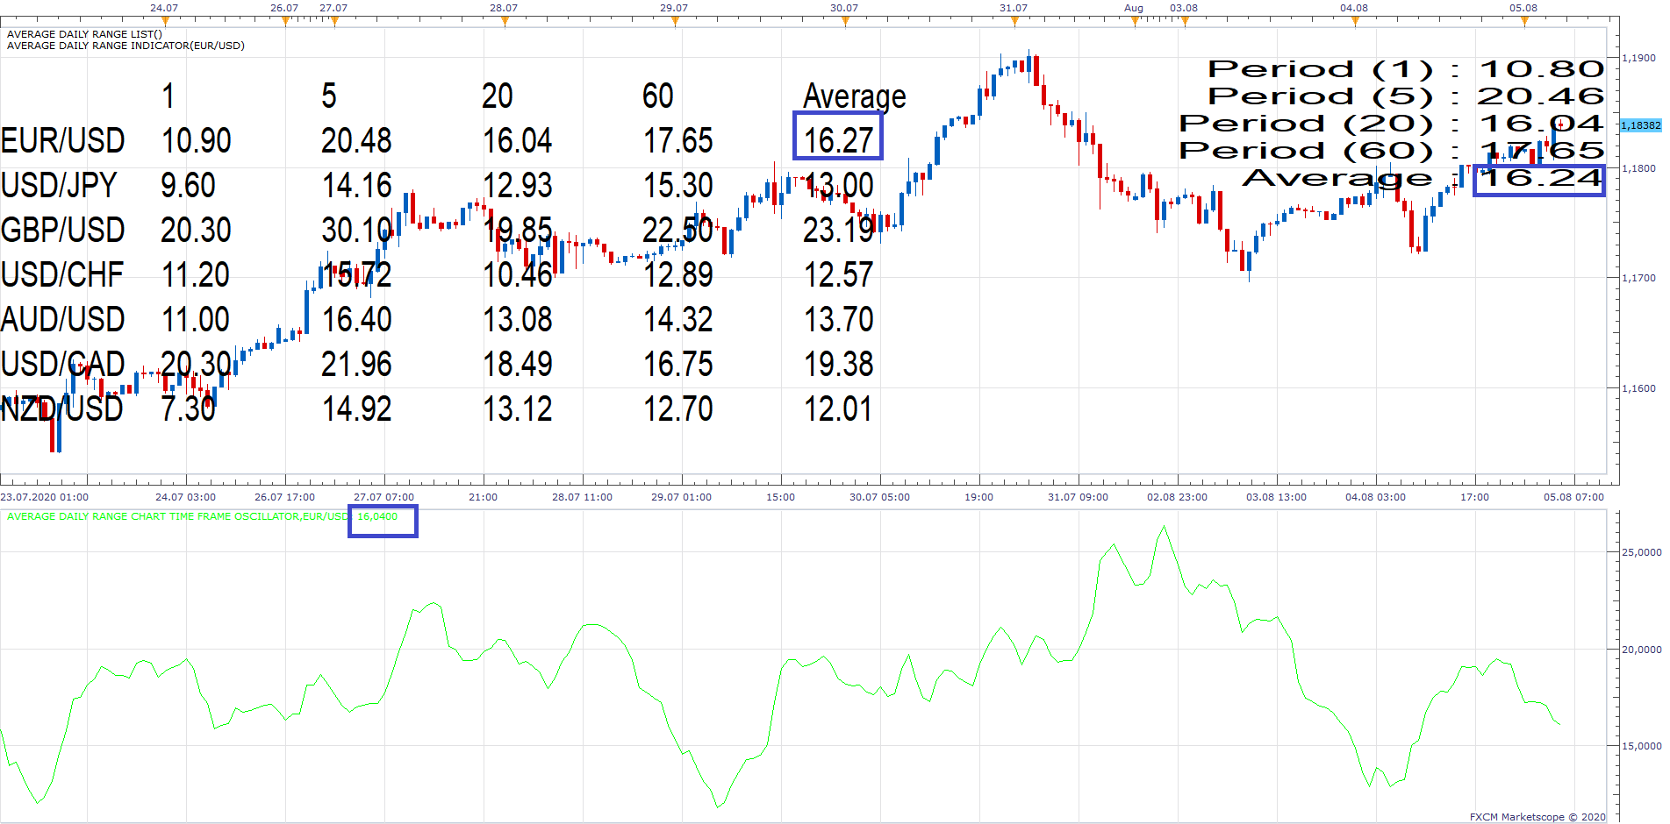Select the 1,1600 price axis label
The image size is (1670, 824).
pos(1639,388)
